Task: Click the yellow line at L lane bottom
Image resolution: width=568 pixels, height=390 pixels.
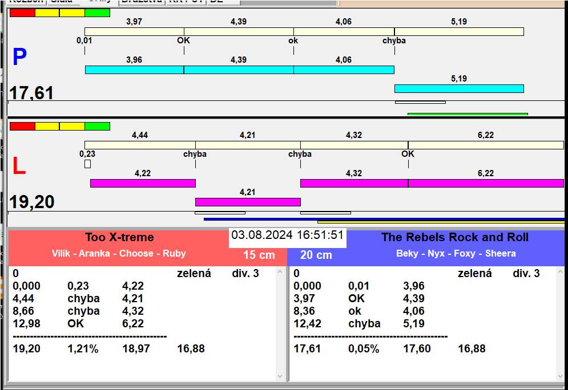Action: click(441, 222)
